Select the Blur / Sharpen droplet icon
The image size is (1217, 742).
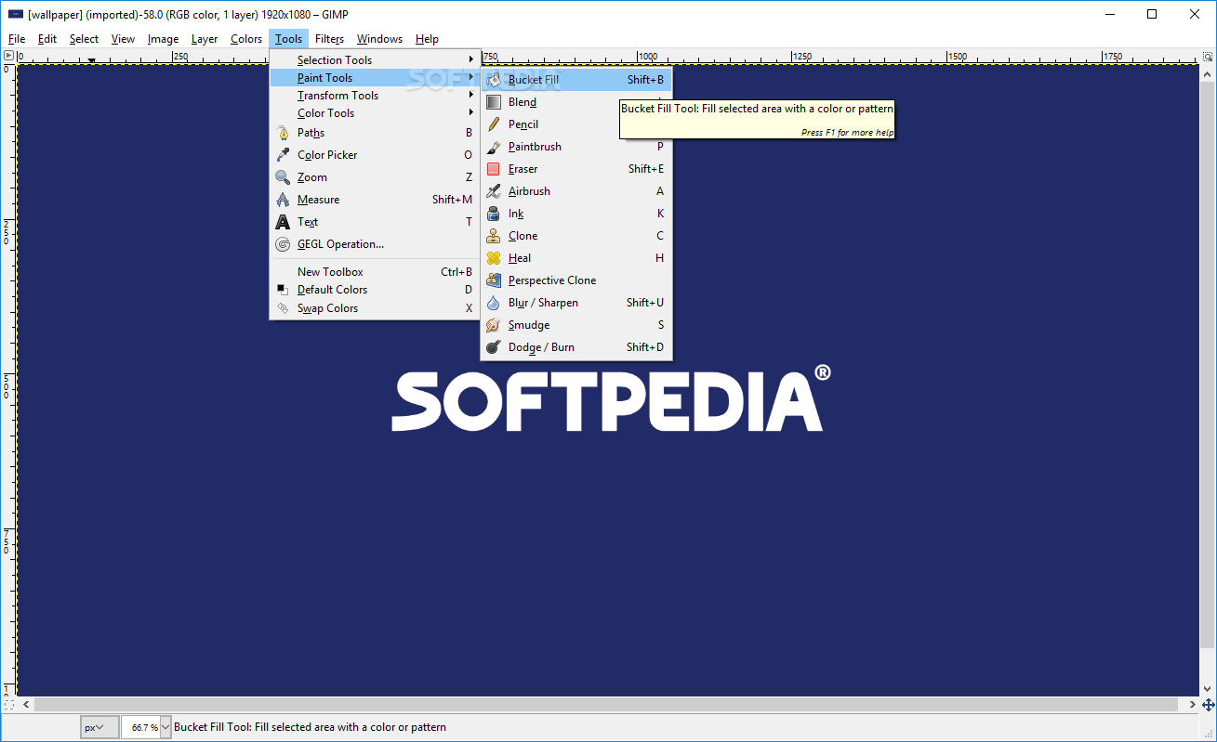(x=494, y=303)
